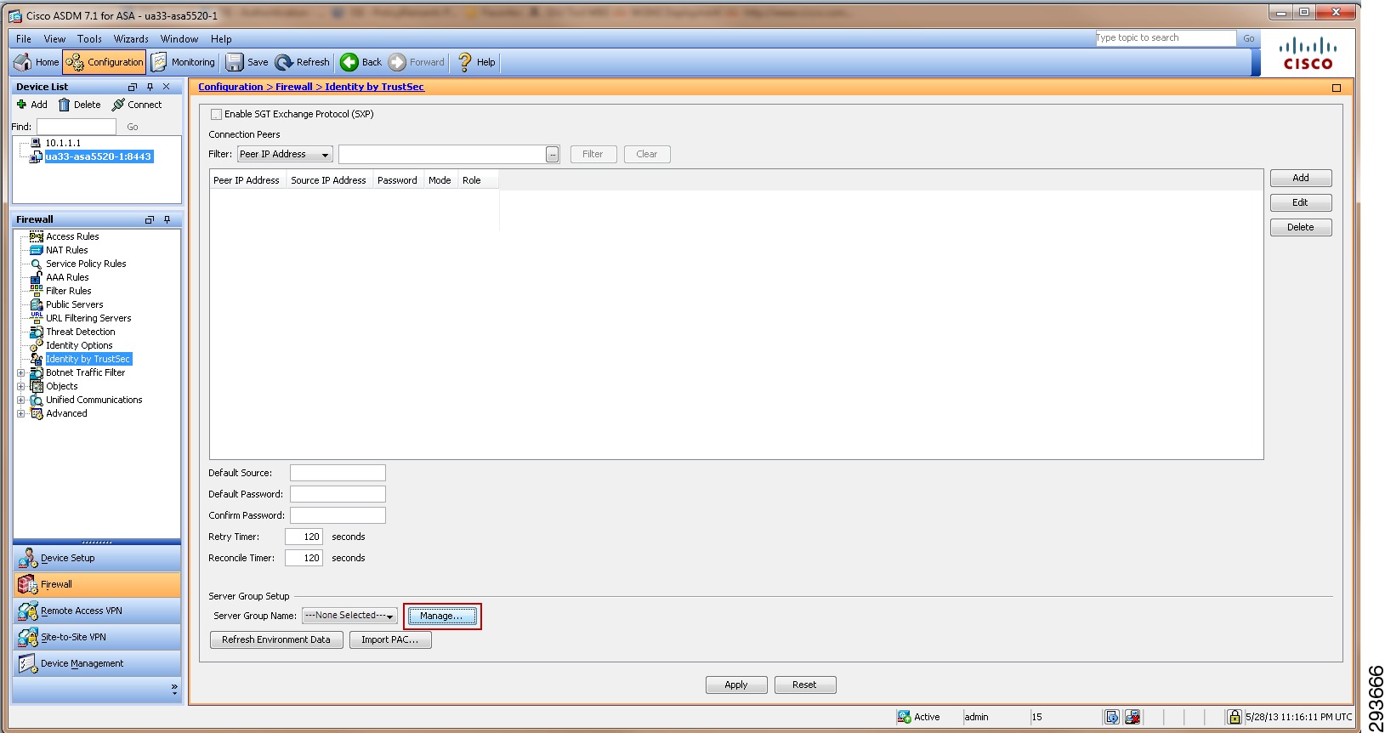The height and width of the screenshot is (733, 1385).
Task: Open the Monitoring view
Action: point(184,62)
